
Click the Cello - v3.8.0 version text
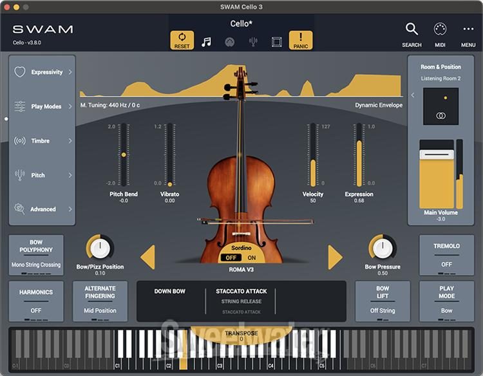point(27,42)
